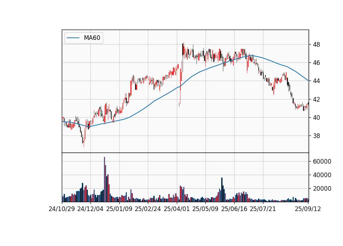Click the 42 price axis label
This screenshot has height=246, width=343.
point(317,99)
